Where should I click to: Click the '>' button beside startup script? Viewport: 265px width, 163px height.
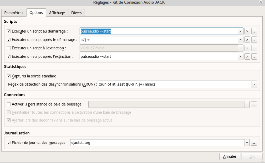(247, 31)
